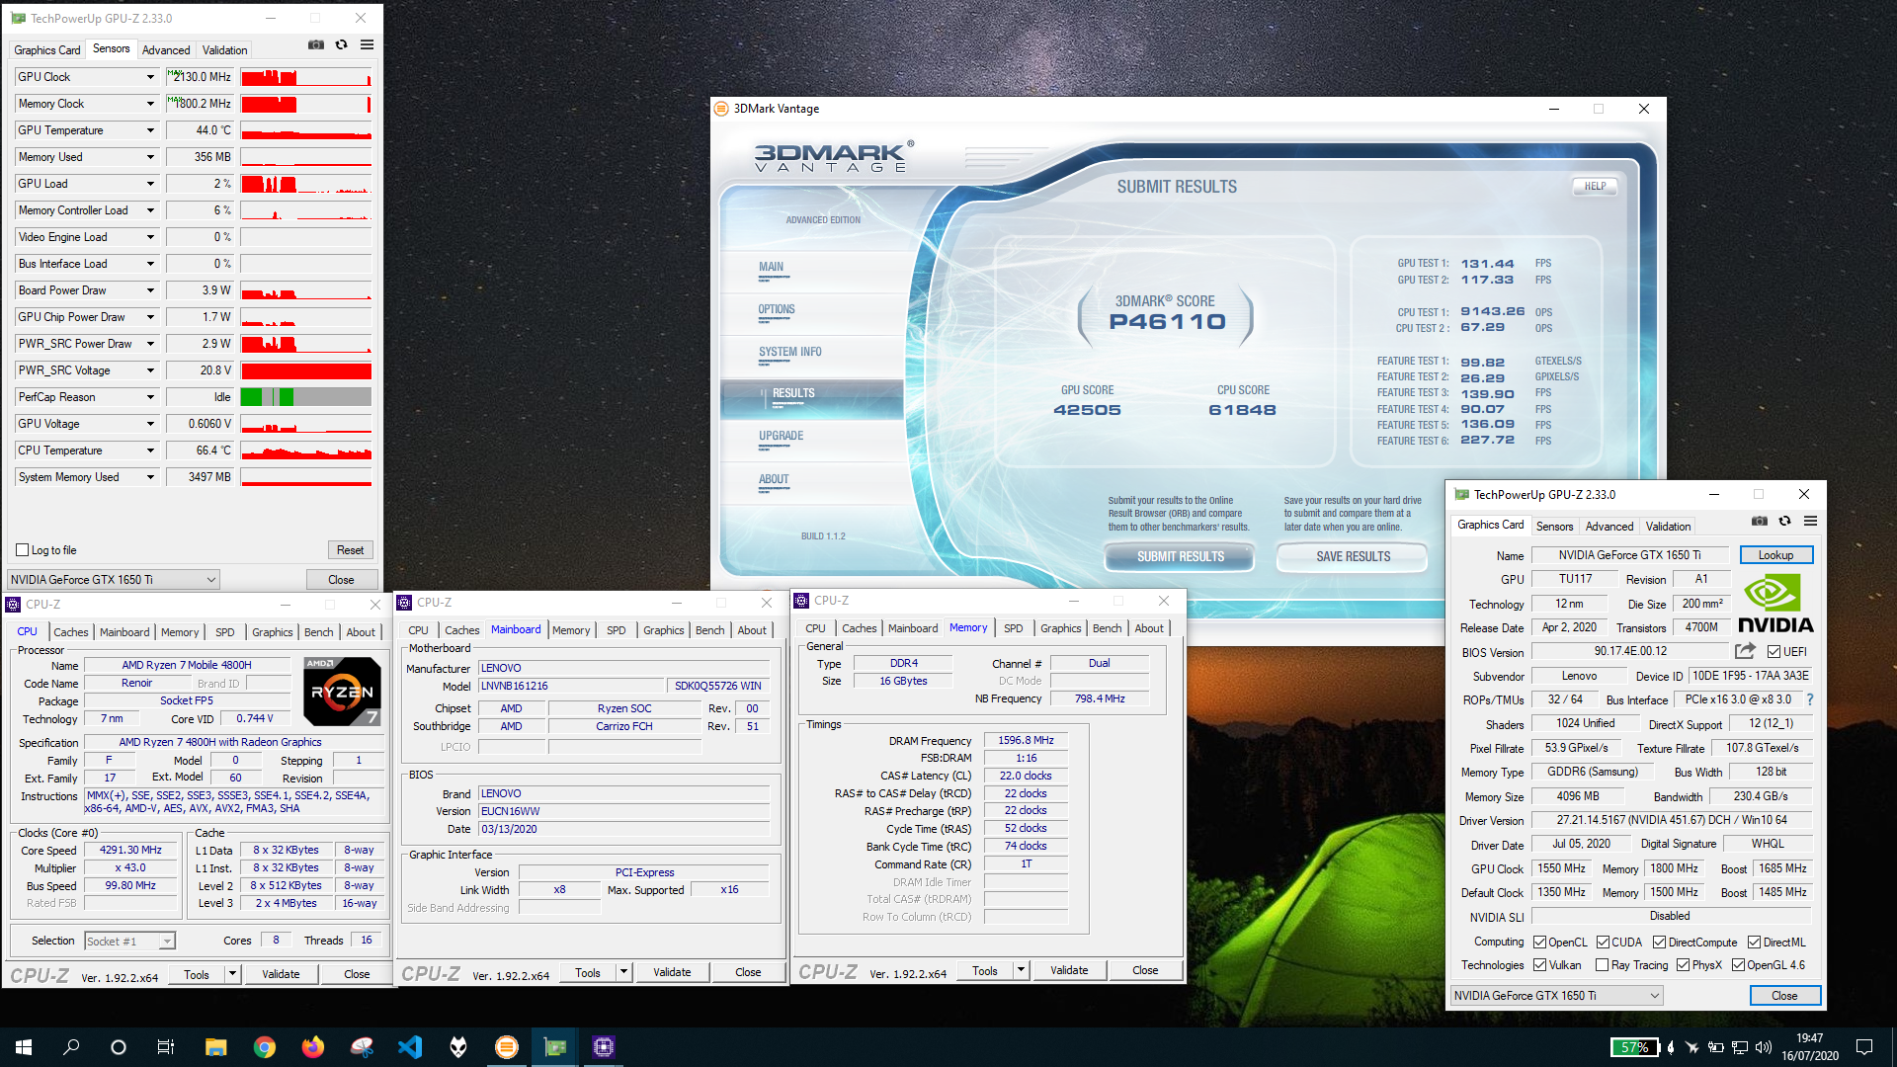This screenshot has width=1897, height=1067.
Task: Open the Windows Start menu
Action: coord(24,1047)
